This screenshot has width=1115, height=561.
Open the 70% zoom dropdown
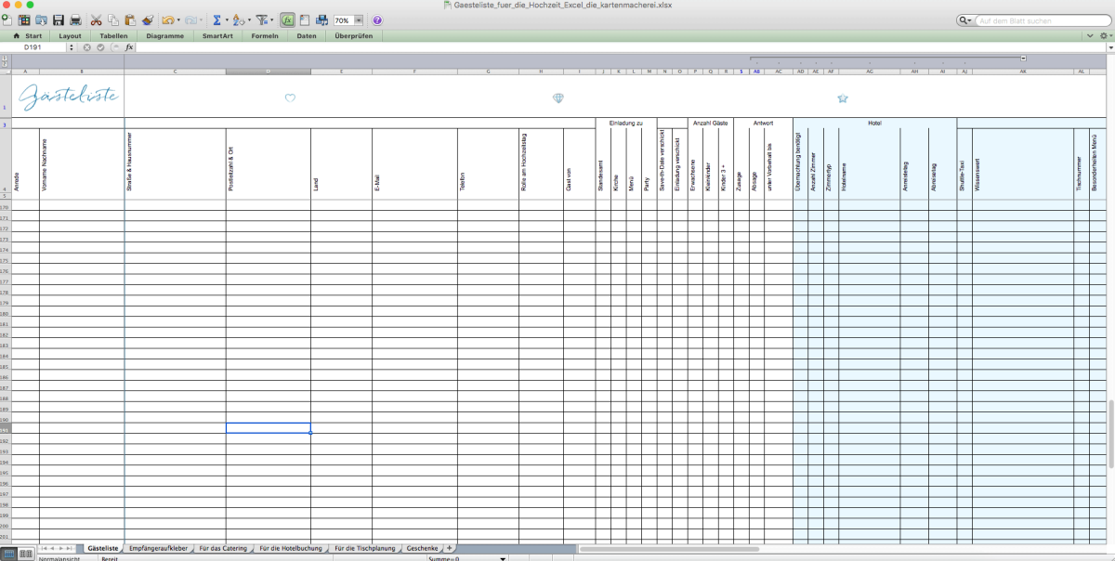point(358,20)
